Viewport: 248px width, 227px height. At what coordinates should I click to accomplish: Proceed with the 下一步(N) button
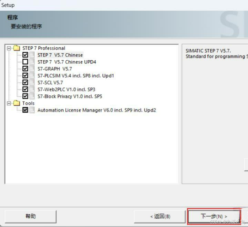(x=214, y=216)
